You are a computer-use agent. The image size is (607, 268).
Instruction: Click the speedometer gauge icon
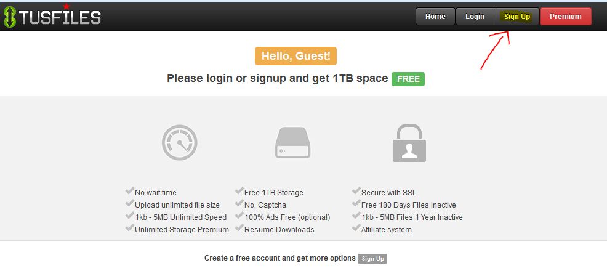pos(179,142)
